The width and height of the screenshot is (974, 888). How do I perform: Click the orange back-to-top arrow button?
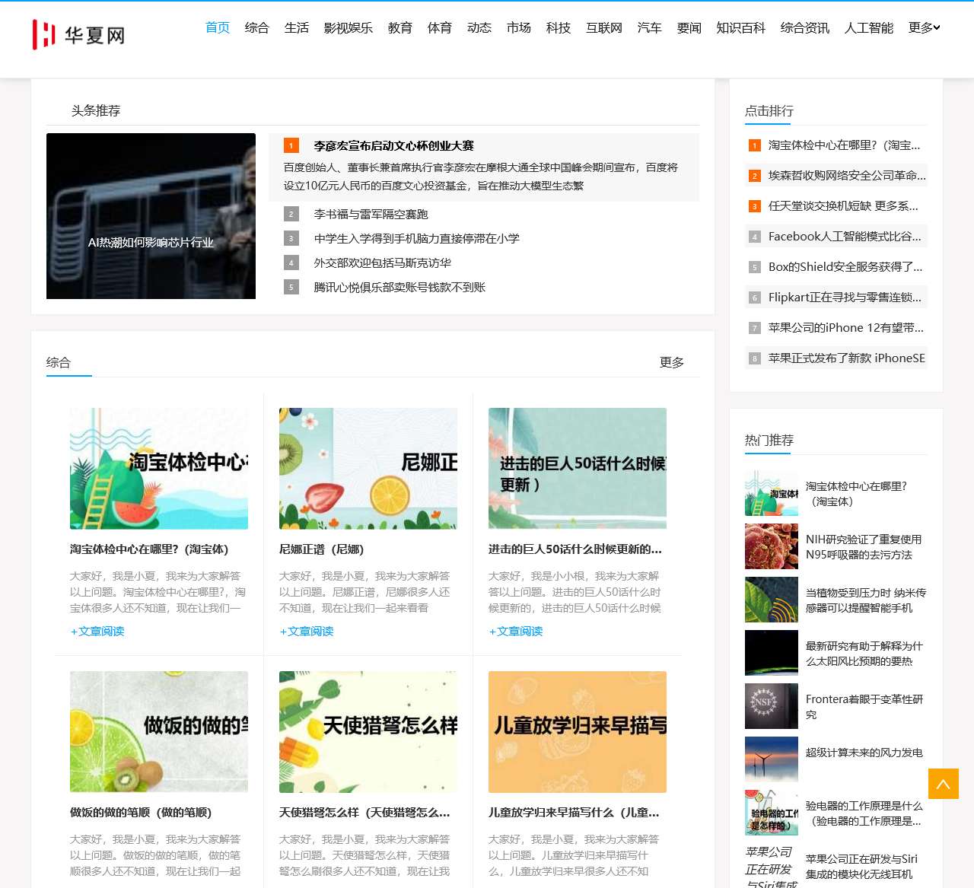[x=944, y=782]
